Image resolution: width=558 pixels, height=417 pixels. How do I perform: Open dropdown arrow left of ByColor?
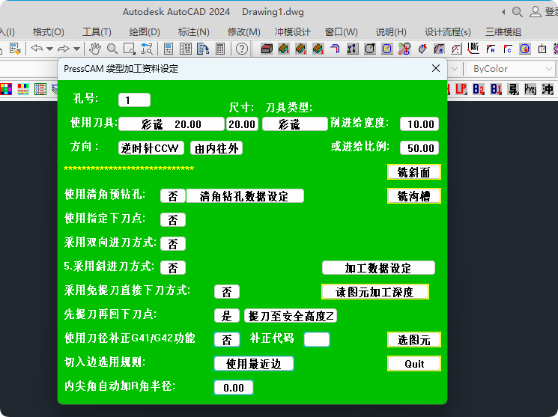pos(455,69)
